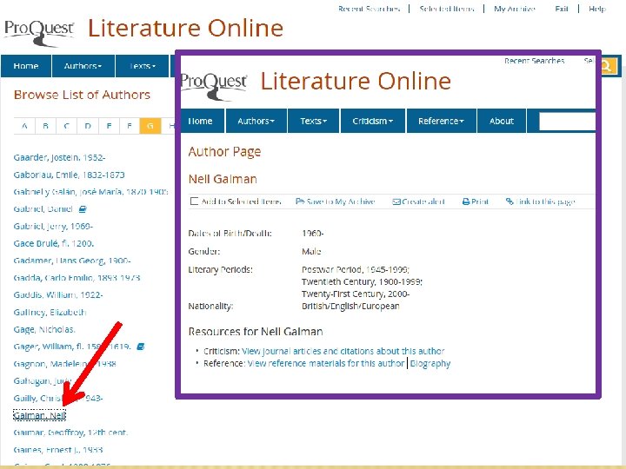View reference materials for this author
Screen dimensions: 626x469
point(326,363)
